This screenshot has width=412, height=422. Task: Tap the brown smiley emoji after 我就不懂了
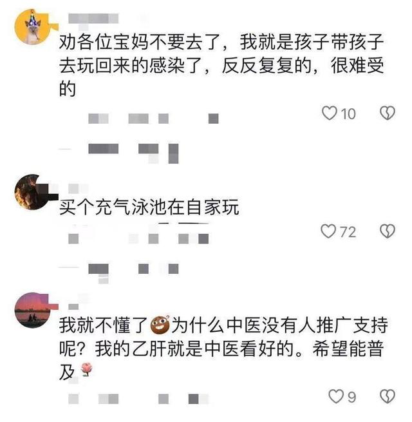(x=160, y=325)
